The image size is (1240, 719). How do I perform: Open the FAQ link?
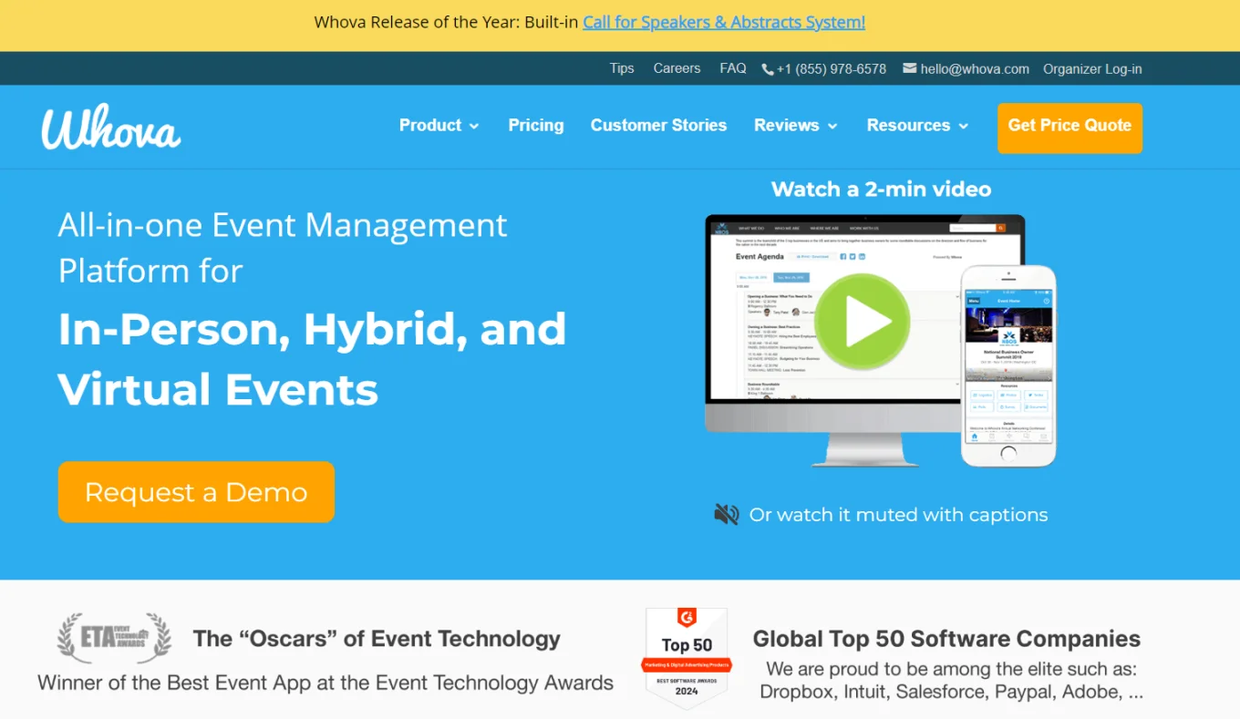click(732, 68)
